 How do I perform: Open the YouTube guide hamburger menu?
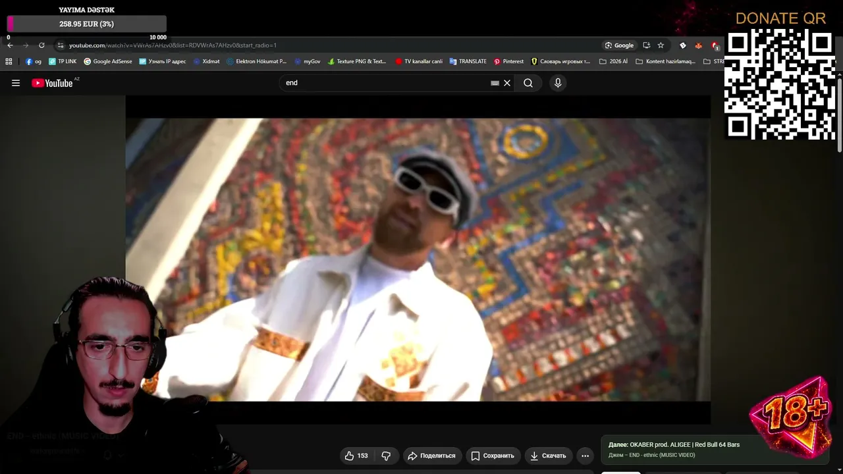point(16,83)
